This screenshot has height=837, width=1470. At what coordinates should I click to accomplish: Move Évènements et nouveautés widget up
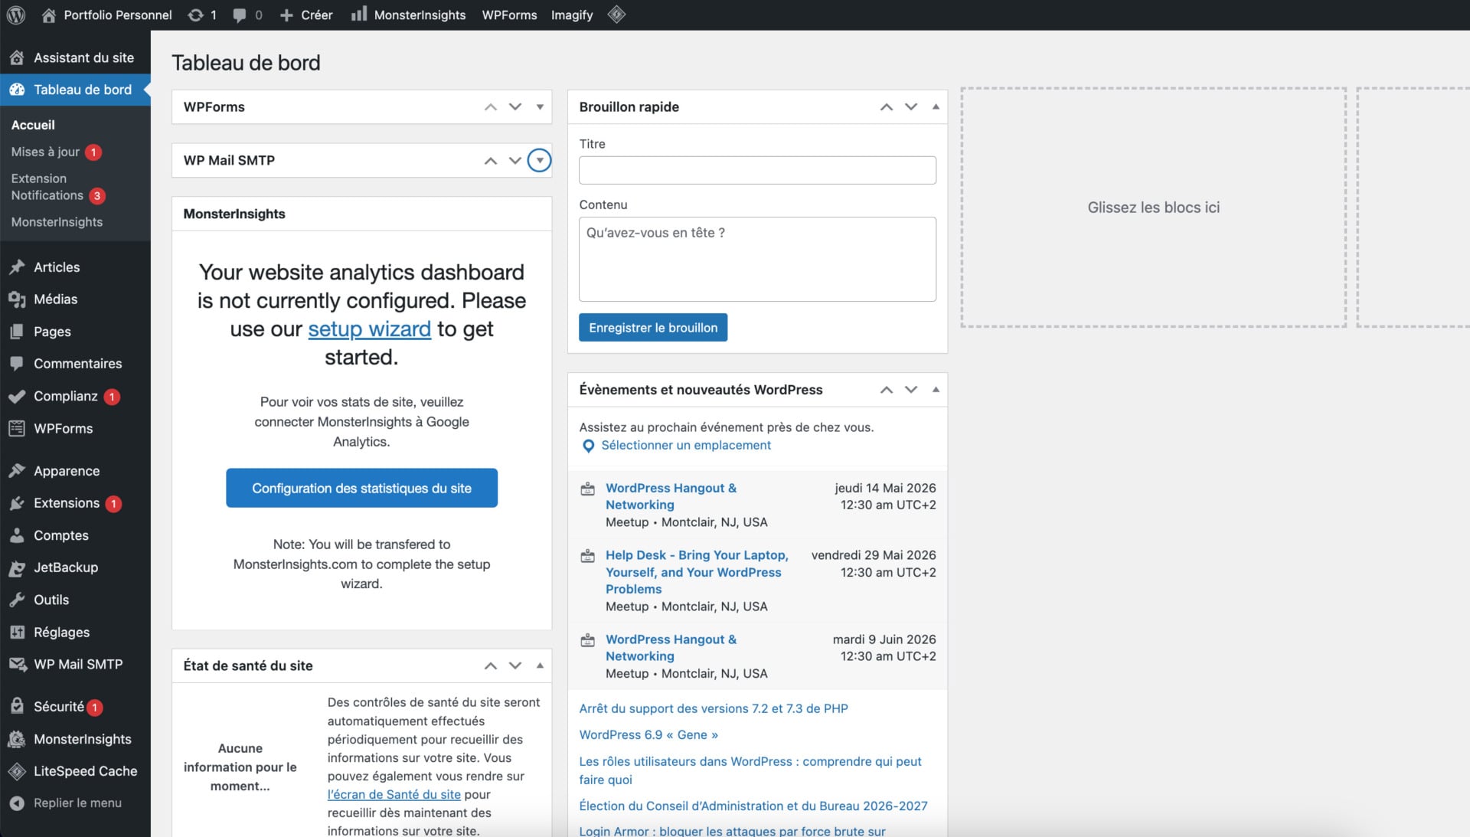(x=887, y=390)
